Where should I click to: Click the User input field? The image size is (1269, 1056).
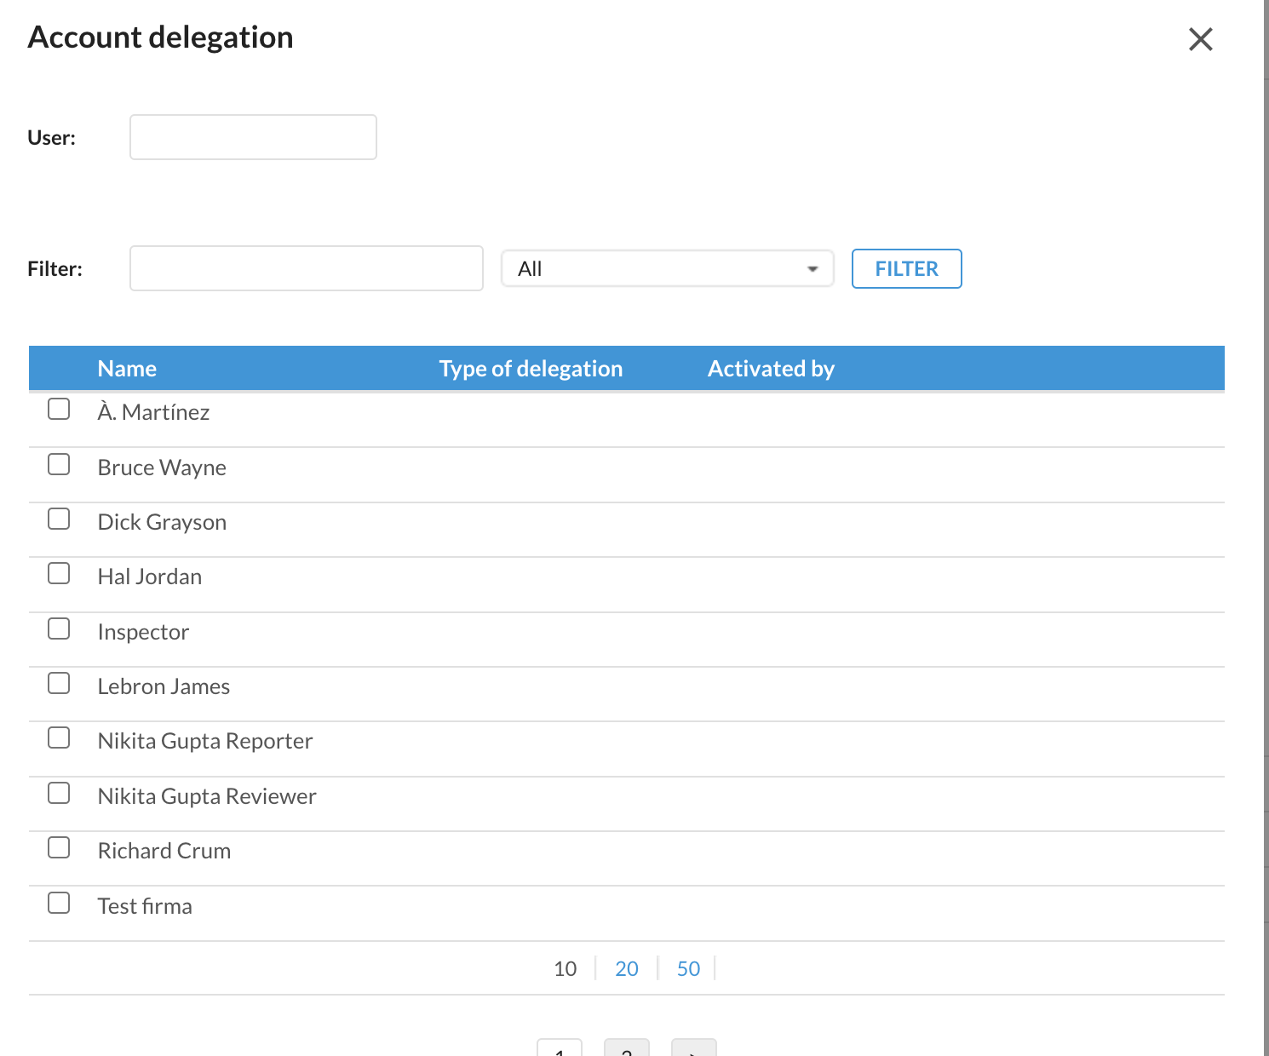coord(253,137)
